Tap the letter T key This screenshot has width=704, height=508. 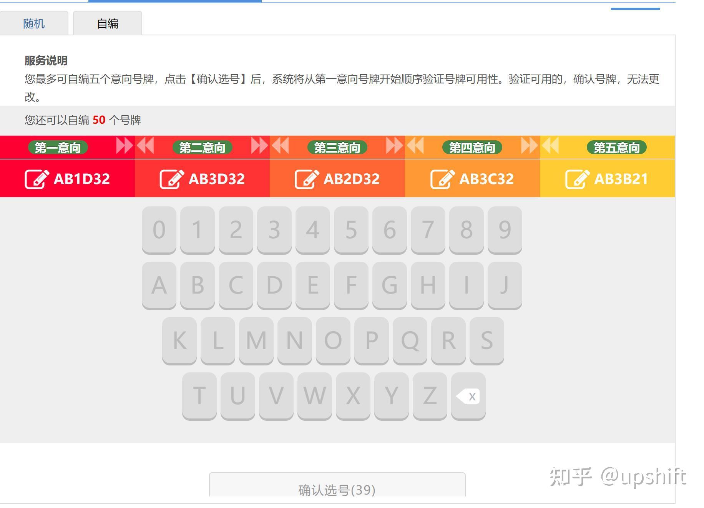point(199,396)
